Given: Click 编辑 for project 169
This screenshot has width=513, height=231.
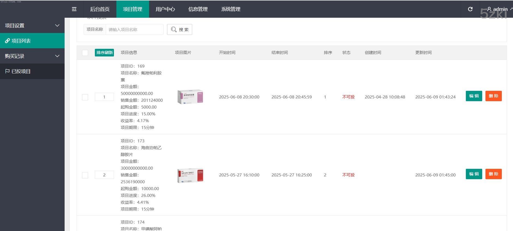Looking at the screenshot, I should coord(474,96).
